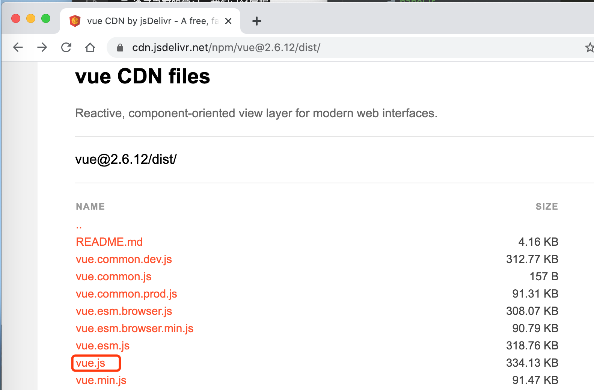Click the vue@2.6.12/dist/ path text
This screenshot has width=594, height=390.
pyautogui.click(x=126, y=159)
